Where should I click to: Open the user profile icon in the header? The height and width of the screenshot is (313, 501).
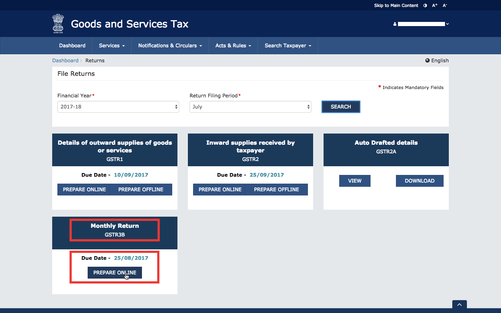tap(395, 24)
